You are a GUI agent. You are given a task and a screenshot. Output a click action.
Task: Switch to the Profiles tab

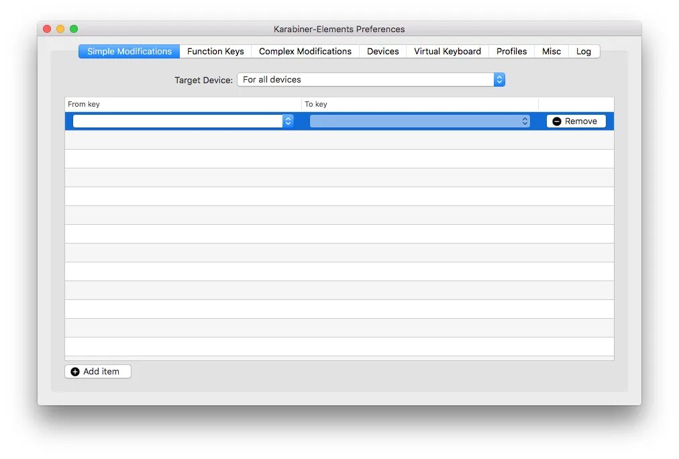click(511, 51)
